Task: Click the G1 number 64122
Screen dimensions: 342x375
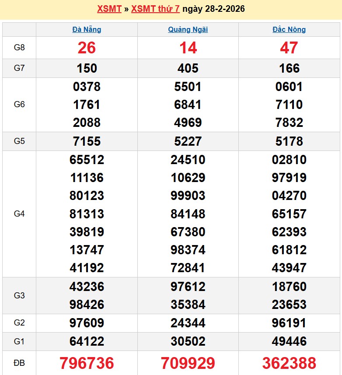Action: click(x=87, y=341)
